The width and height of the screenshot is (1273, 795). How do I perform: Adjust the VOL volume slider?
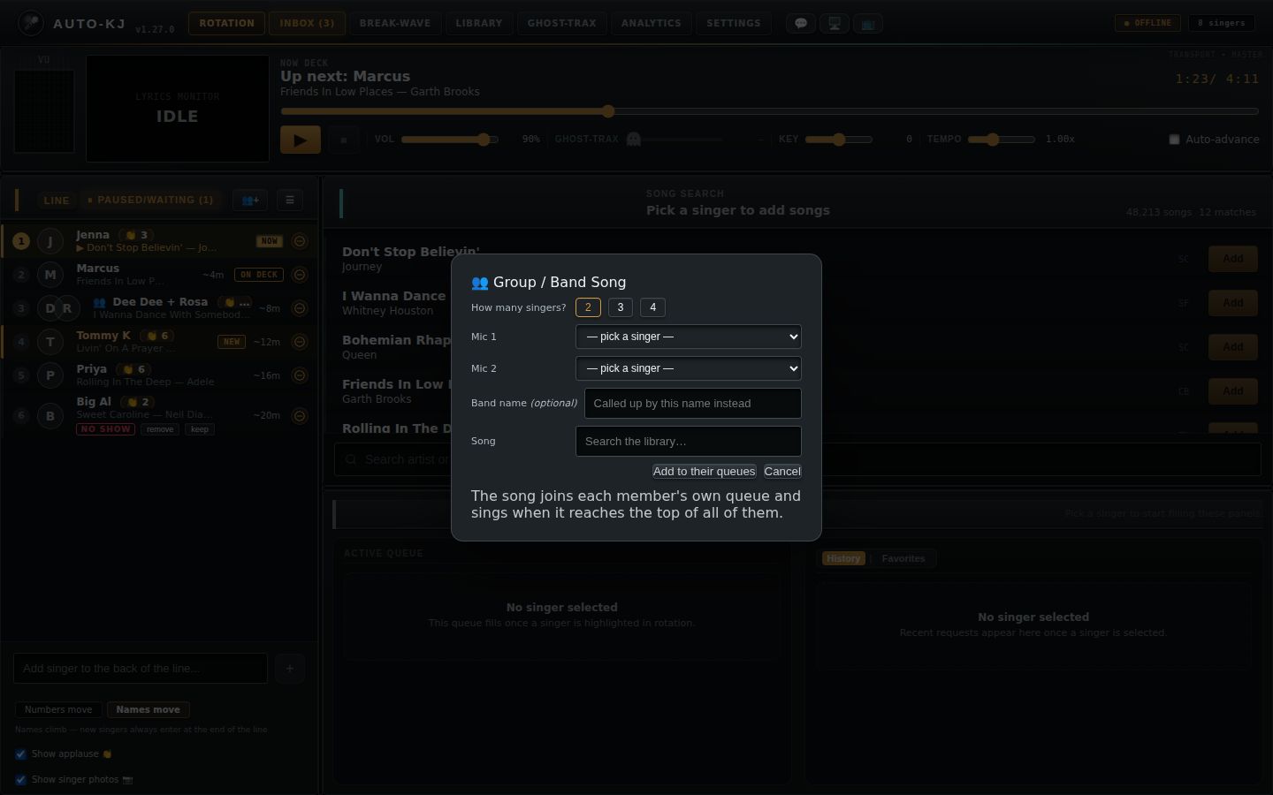[450, 140]
